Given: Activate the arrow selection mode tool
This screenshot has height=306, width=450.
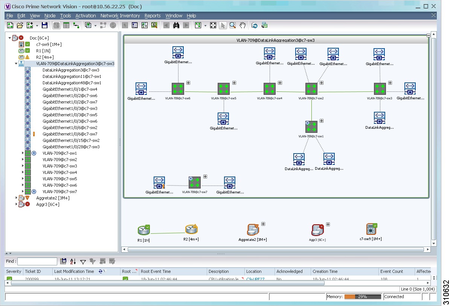Looking at the screenshot, I should [223, 26].
